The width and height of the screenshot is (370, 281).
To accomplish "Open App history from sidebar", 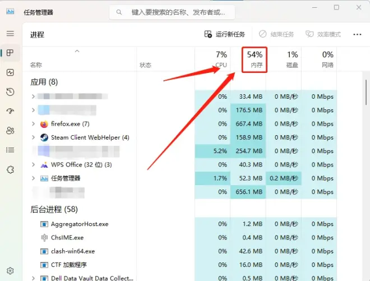I will pyautogui.click(x=10, y=92).
